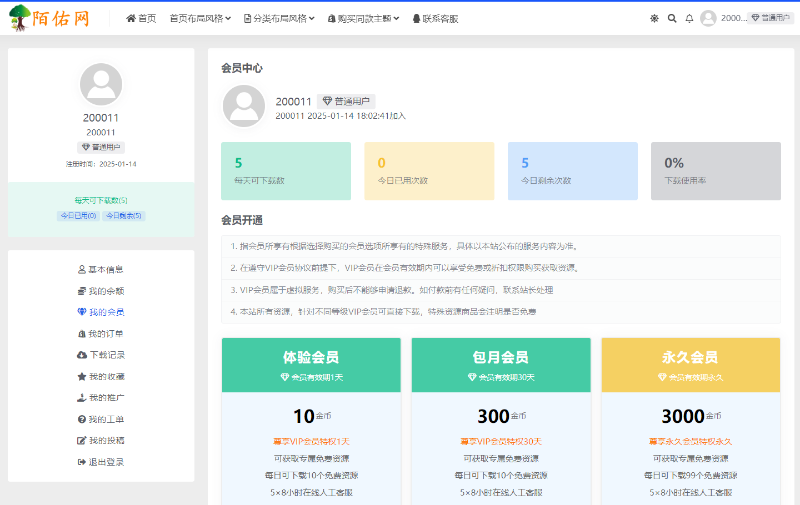Open 下载记录 in the sidebar

(101, 355)
